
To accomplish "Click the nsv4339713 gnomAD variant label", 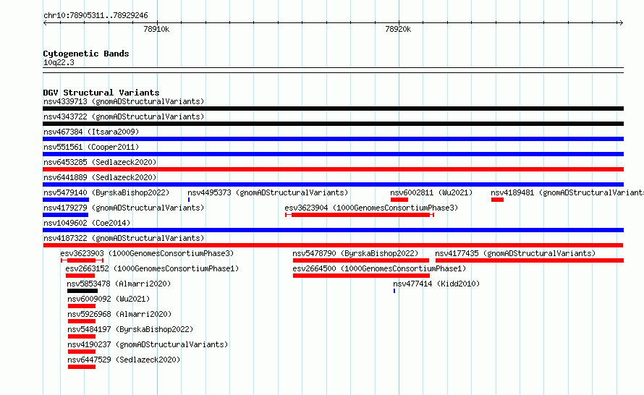I will click(124, 101).
